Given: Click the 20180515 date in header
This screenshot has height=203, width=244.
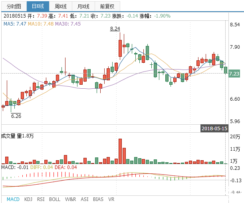Looking at the screenshot, I should [15, 16].
